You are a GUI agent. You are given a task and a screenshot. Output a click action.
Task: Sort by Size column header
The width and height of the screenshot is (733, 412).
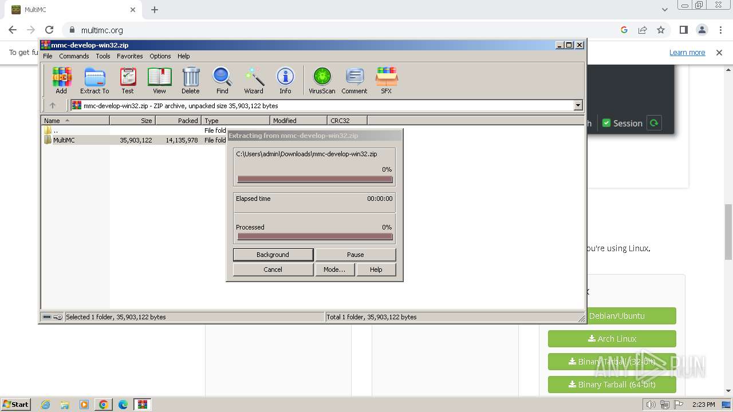(132, 121)
